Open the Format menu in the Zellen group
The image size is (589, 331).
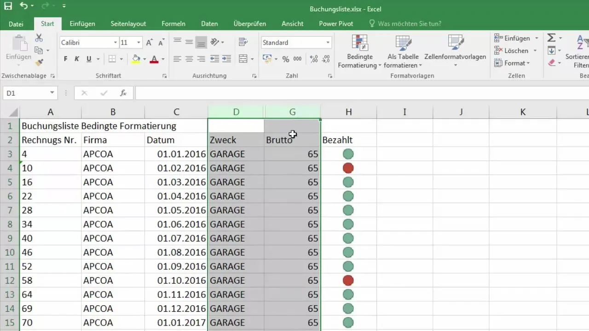point(512,63)
